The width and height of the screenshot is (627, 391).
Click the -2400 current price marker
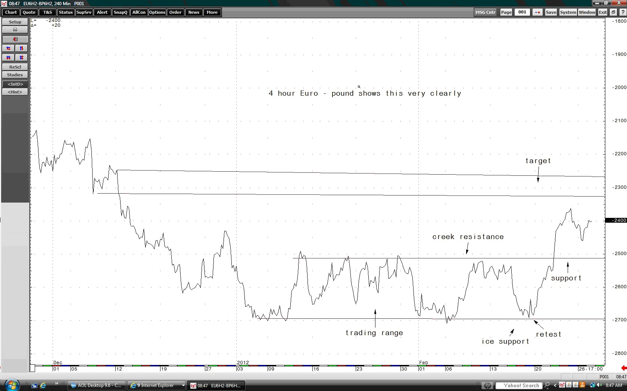tap(616, 220)
